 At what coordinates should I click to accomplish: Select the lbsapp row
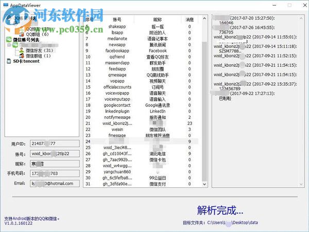[x=141, y=32]
